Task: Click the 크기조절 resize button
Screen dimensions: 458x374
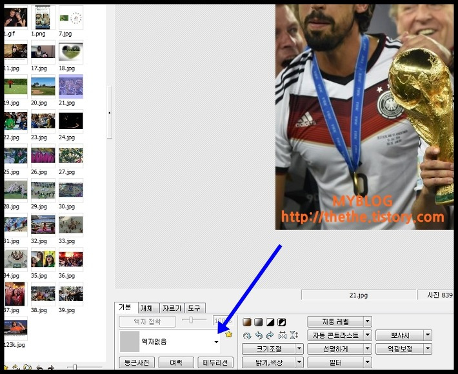Action: point(269,349)
